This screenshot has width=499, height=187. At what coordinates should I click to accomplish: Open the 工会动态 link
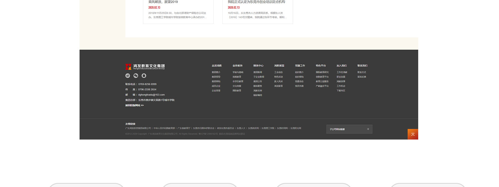[279, 72]
